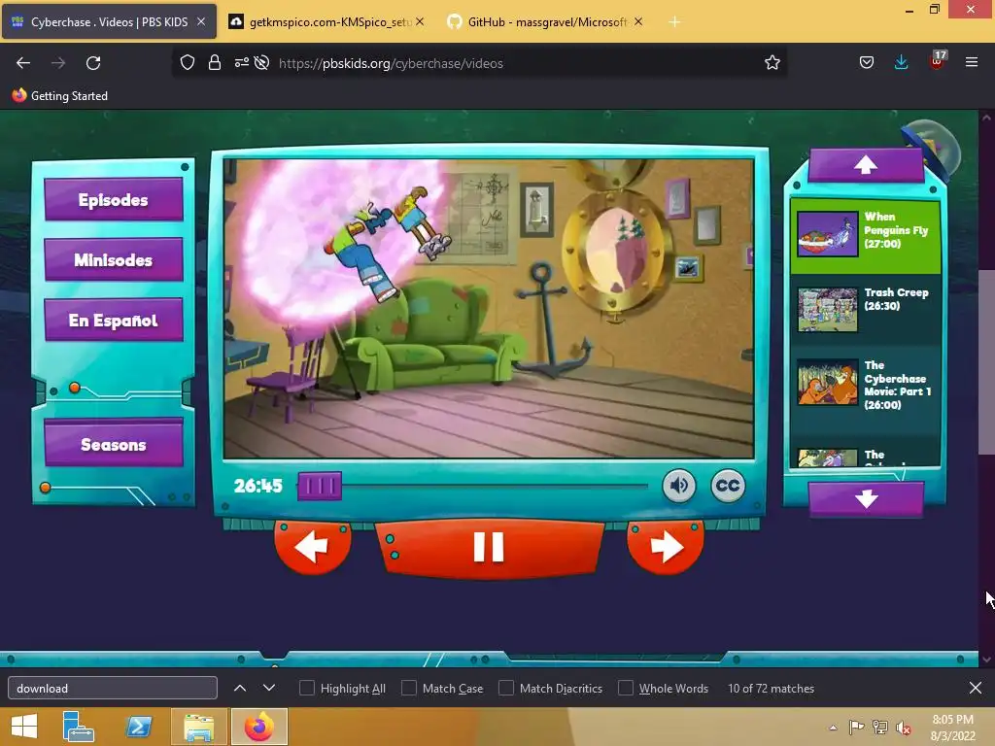Click the video progress bar handle
Image resolution: width=995 pixels, height=746 pixels.
[x=320, y=487]
